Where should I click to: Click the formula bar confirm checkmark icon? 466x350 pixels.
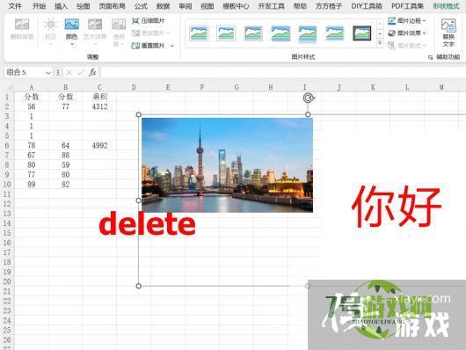(x=81, y=72)
